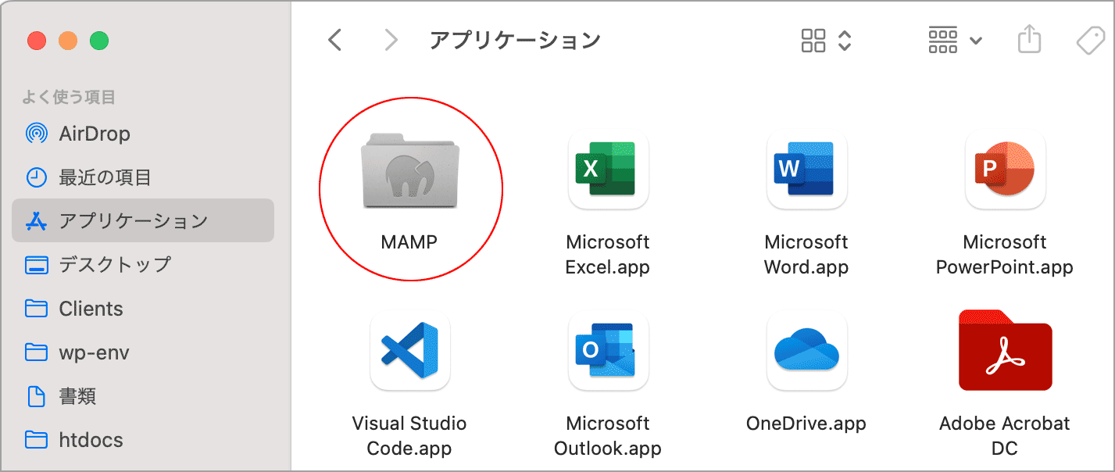Screen dimensions: 1115x472
Task: Open デスクトップ in the sidebar
Action: click(143, 265)
